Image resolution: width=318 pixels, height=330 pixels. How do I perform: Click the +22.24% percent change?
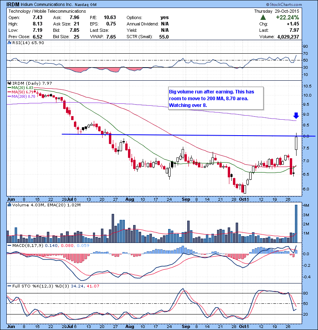click(x=287, y=17)
